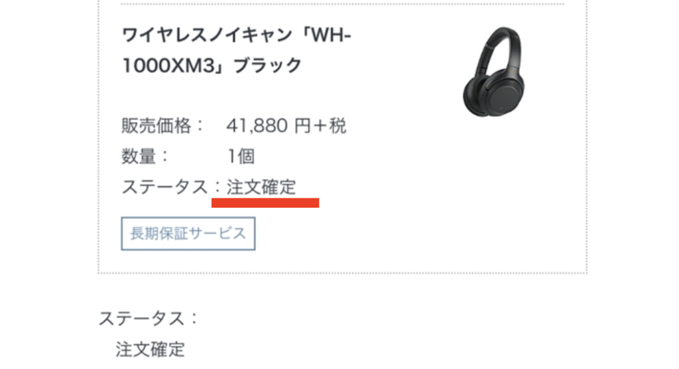Click the 数量 label

[x=139, y=156]
